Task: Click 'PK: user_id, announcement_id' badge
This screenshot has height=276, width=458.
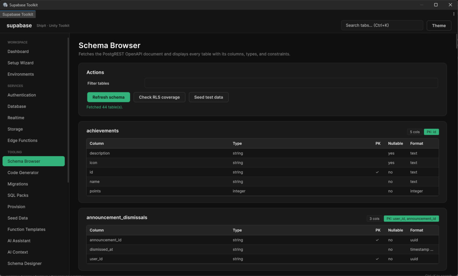Action: click(411, 219)
